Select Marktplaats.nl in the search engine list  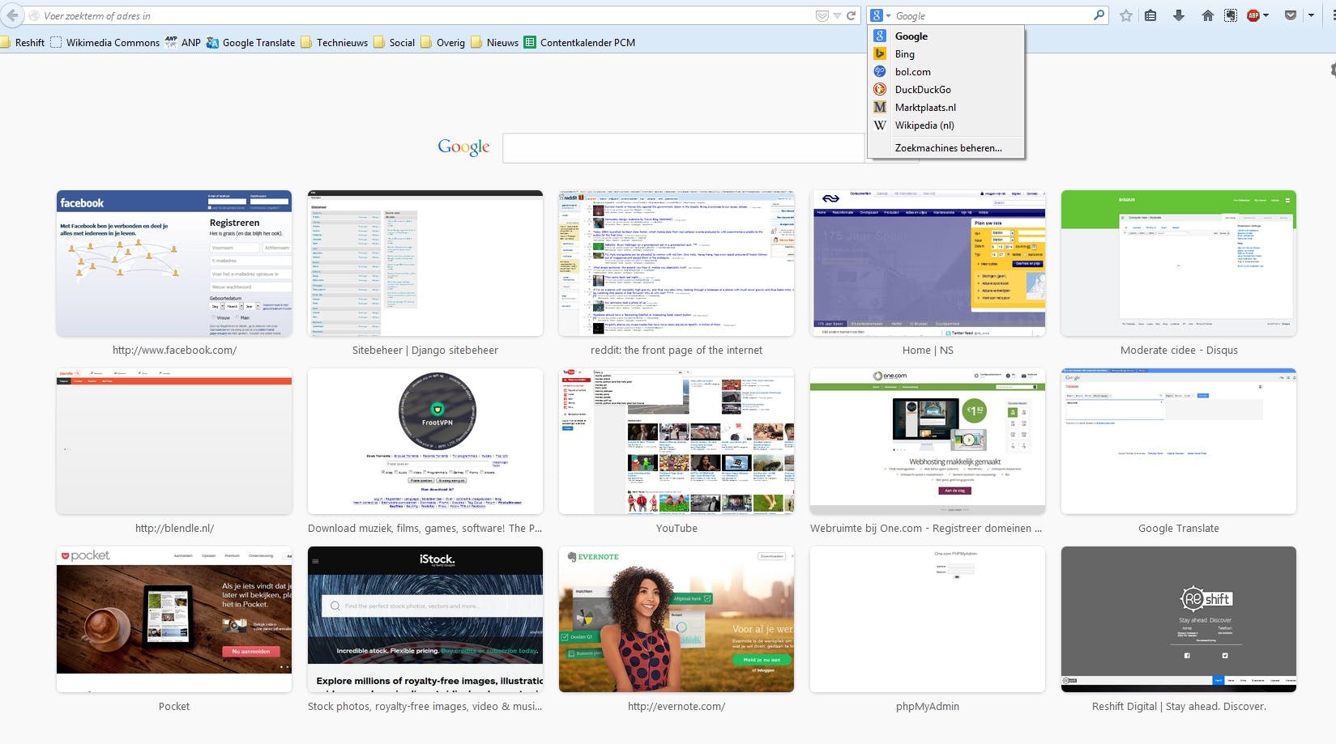945,108
